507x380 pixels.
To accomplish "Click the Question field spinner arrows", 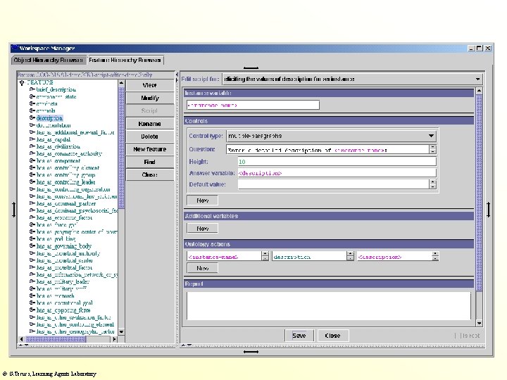I will (432, 149).
